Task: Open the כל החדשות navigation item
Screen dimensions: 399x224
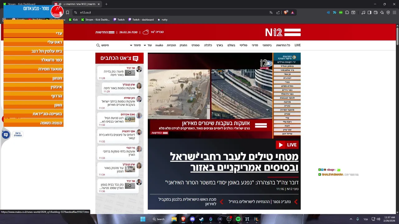Action: (283, 45)
